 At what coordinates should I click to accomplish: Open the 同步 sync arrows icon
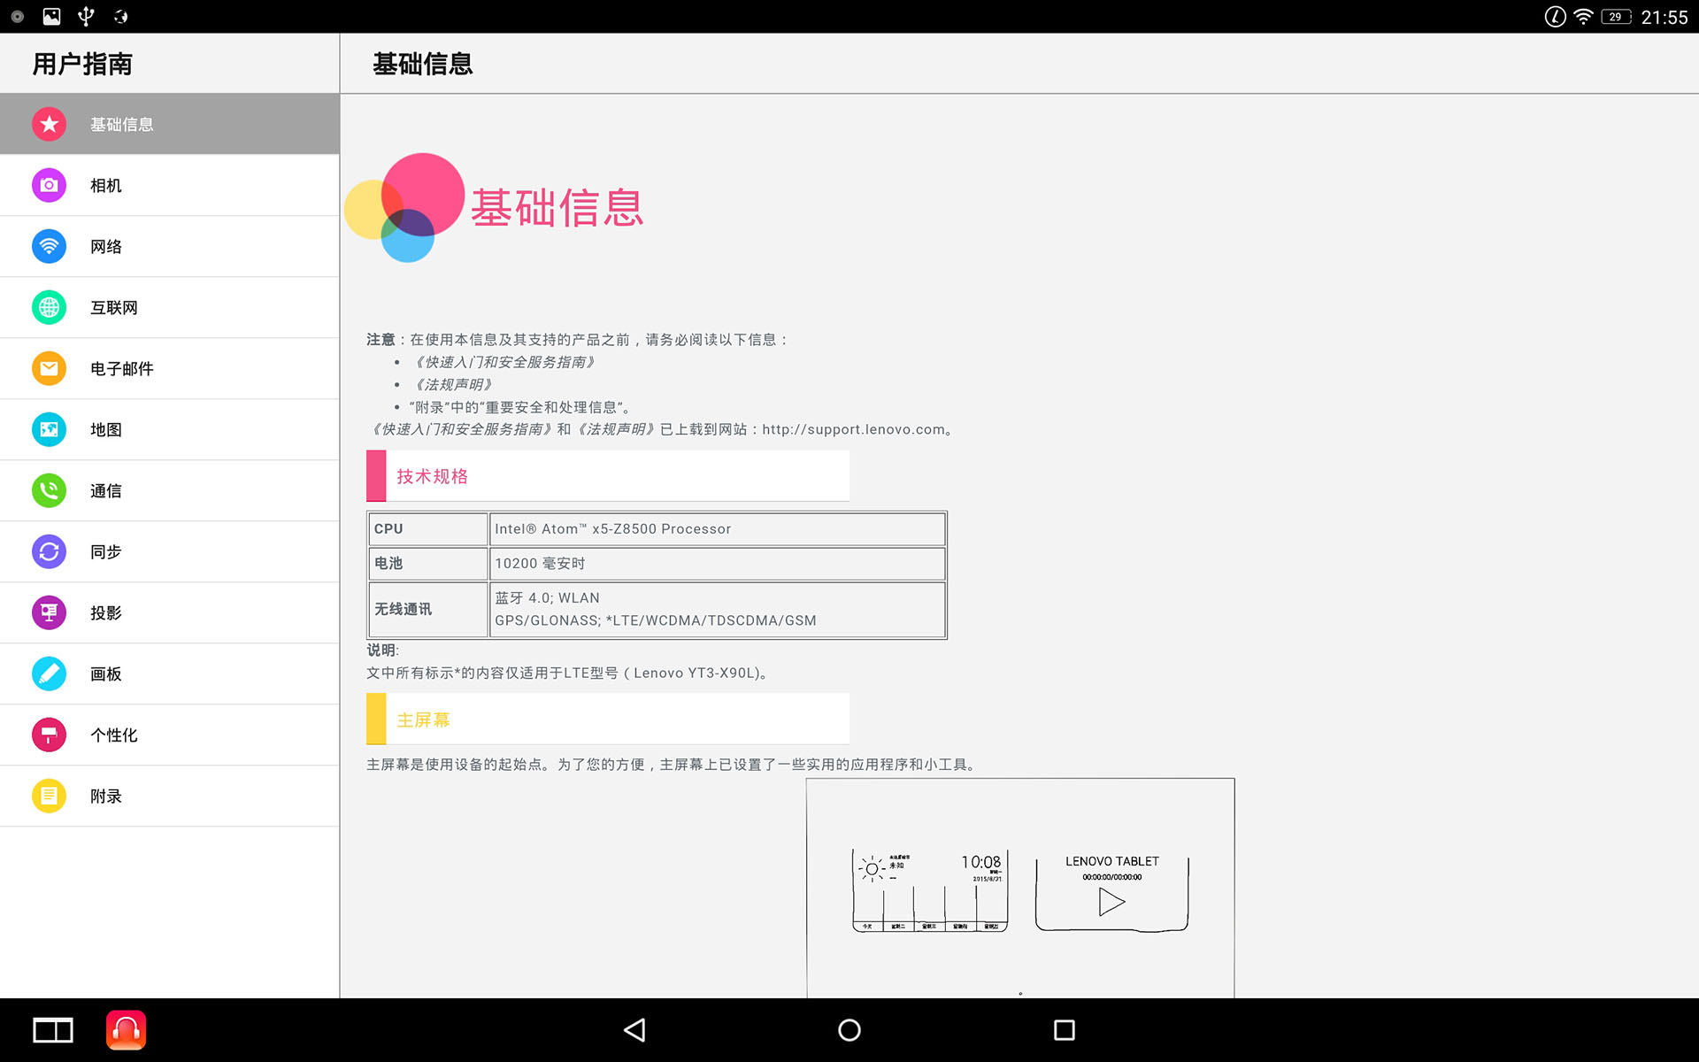click(x=49, y=550)
